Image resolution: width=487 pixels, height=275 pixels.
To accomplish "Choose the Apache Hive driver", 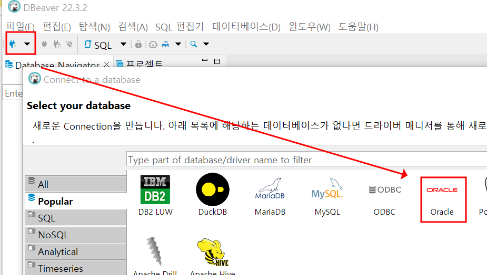I will [x=213, y=256].
